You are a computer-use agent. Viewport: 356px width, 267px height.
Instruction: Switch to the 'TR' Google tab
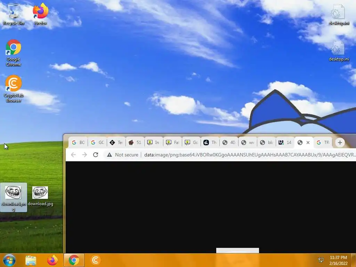click(x=323, y=143)
